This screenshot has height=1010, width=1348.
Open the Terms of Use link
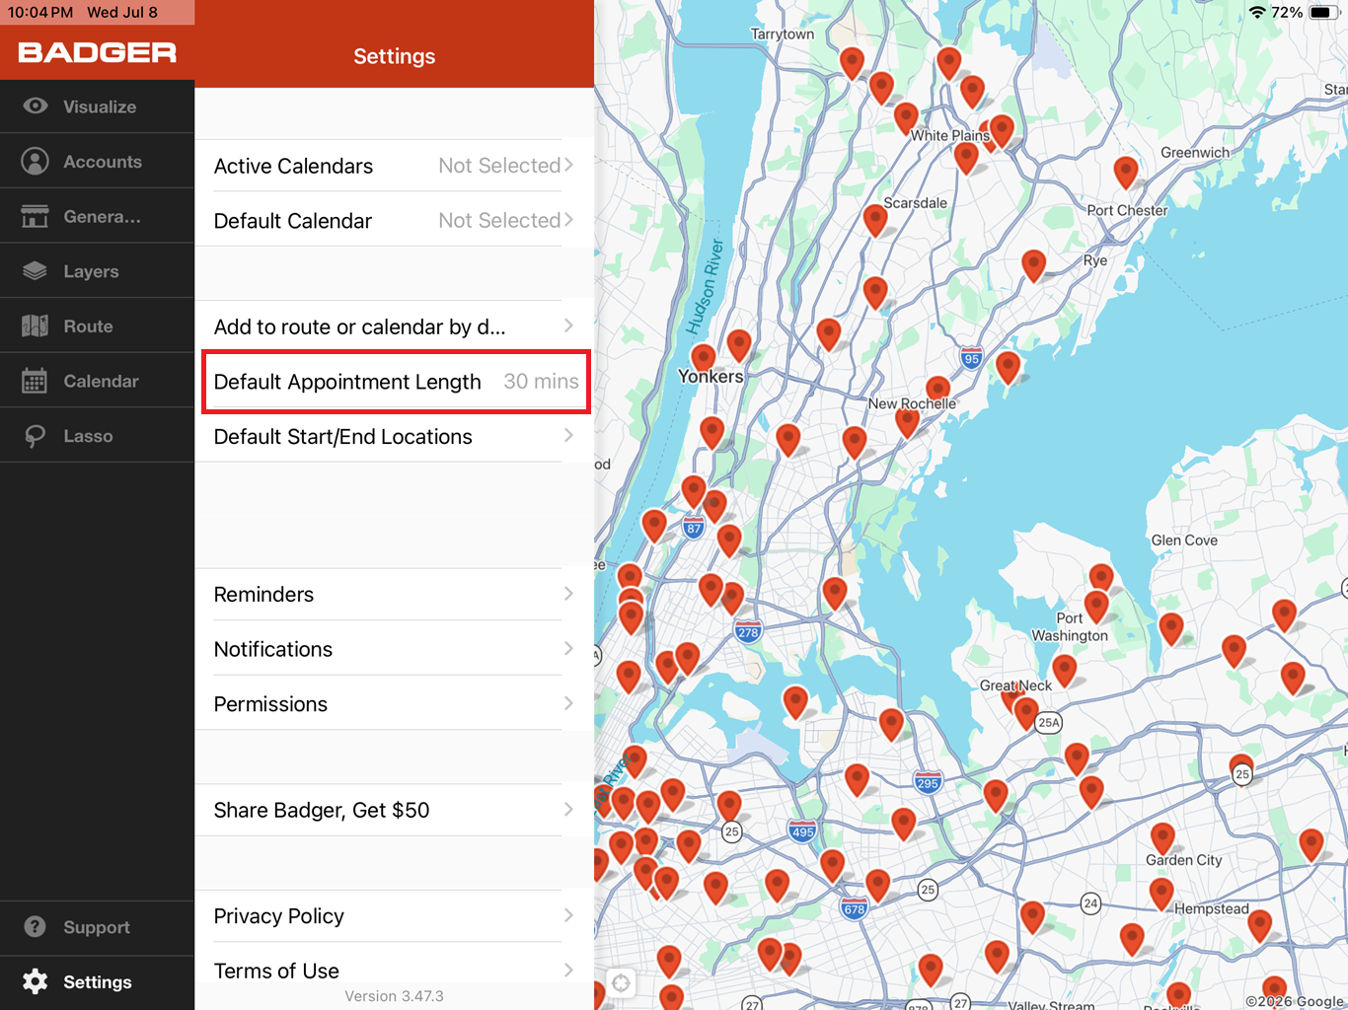tap(395, 971)
